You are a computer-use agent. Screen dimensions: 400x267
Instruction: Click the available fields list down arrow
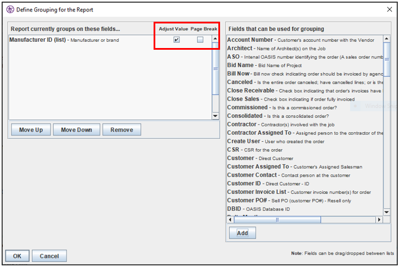[x=387, y=212]
